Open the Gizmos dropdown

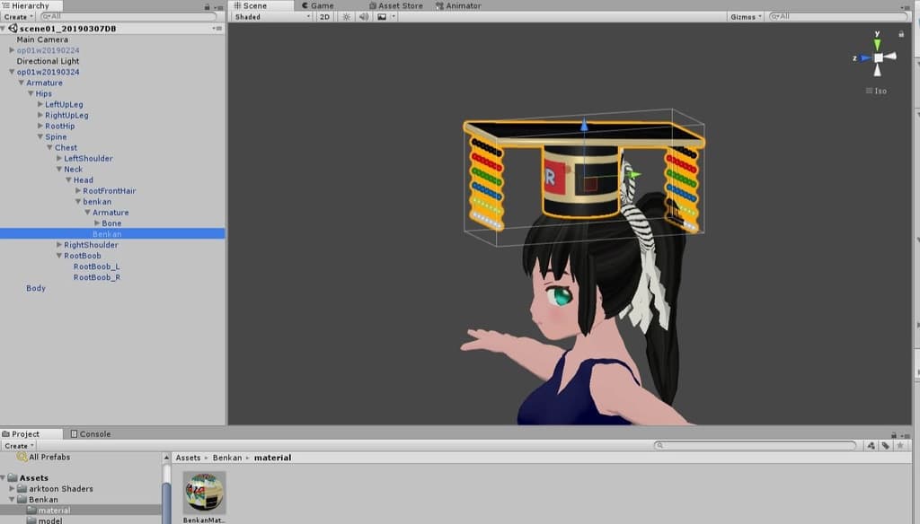click(746, 17)
